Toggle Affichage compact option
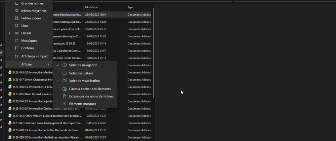Screen dimensions: 336x141 (35, 56)
